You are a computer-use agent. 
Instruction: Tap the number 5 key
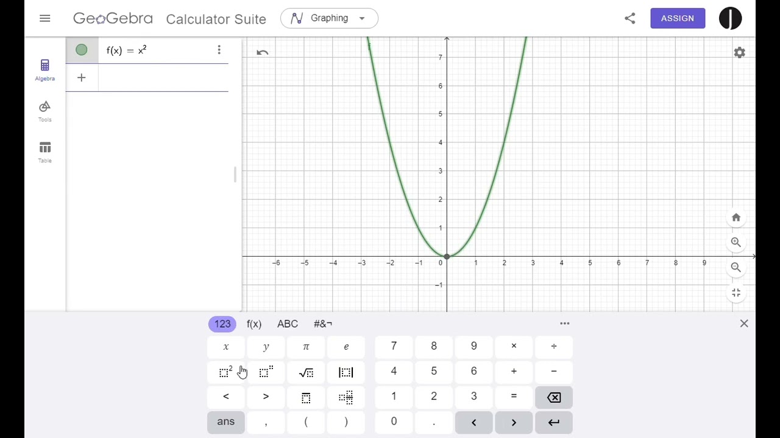[x=434, y=372]
